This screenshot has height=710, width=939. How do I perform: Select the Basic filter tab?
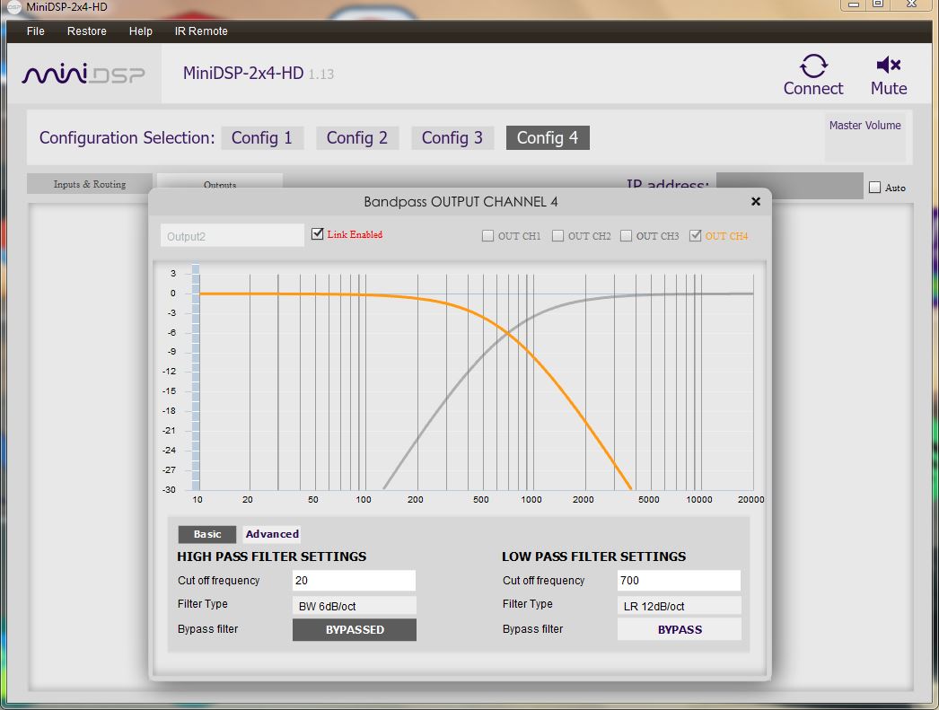tap(207, 534)
